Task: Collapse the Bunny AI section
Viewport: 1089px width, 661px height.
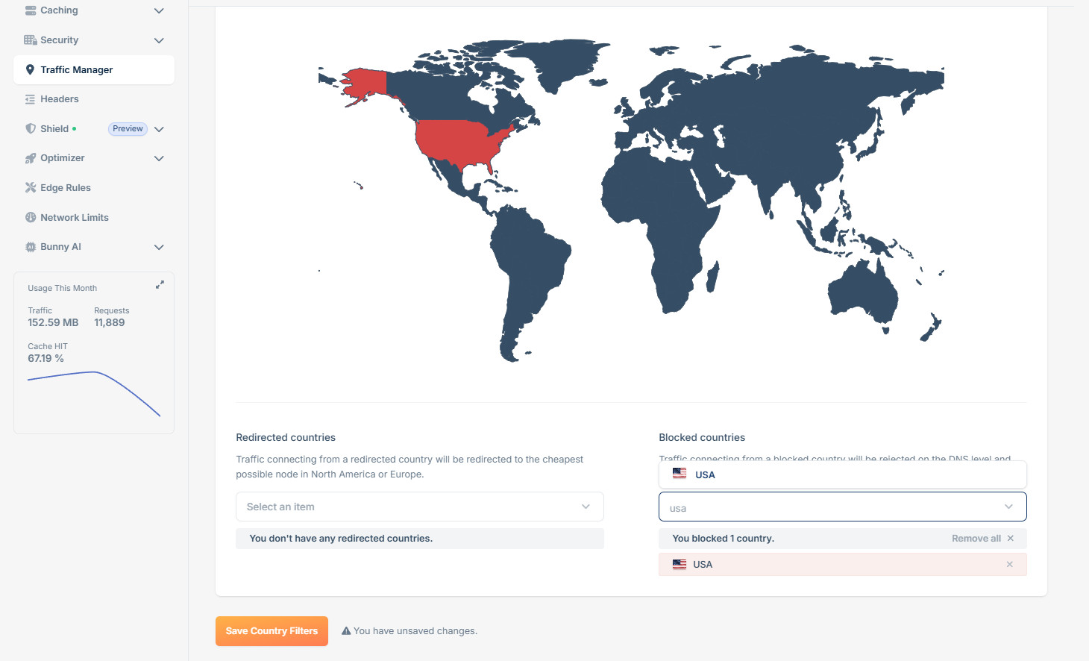Action: click(x=158, y=247)
